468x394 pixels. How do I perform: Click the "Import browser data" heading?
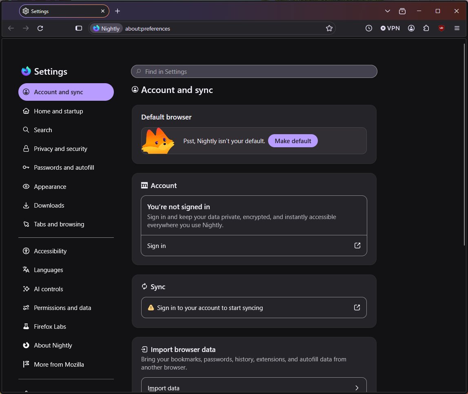(183, 349)
